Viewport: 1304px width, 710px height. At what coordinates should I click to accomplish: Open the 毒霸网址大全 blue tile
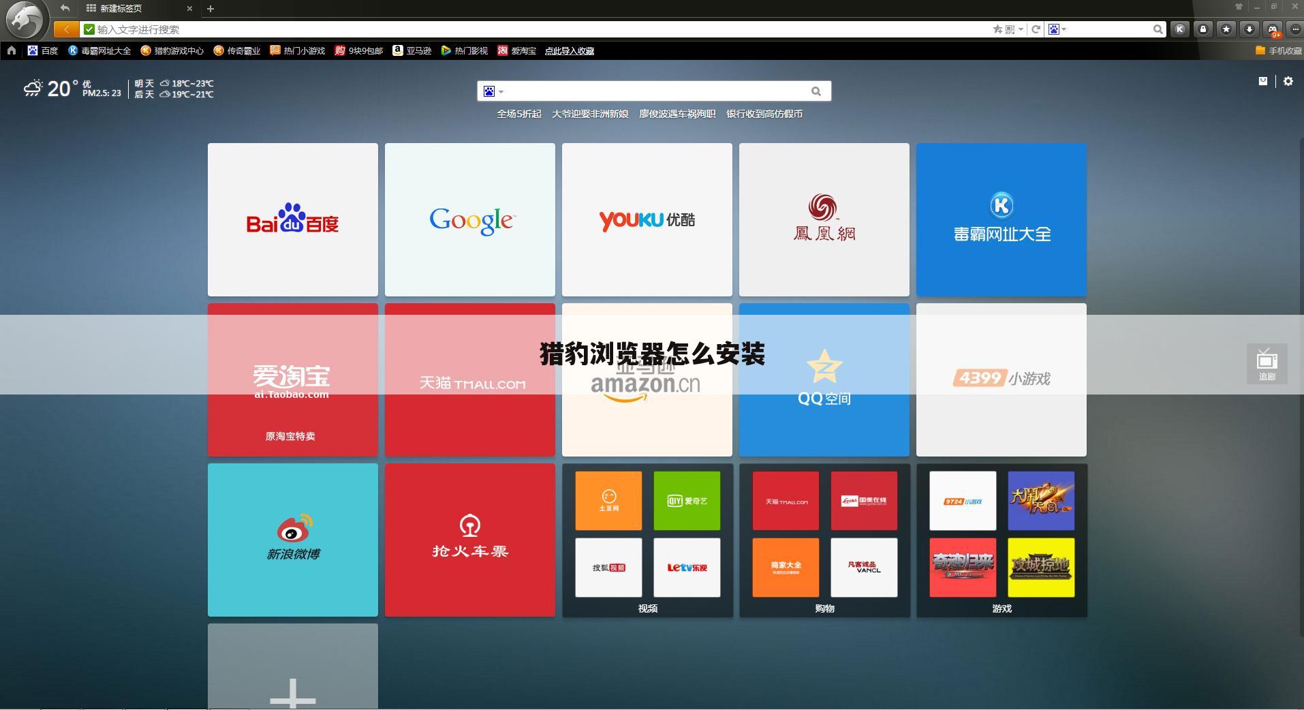click(1002, 219)
